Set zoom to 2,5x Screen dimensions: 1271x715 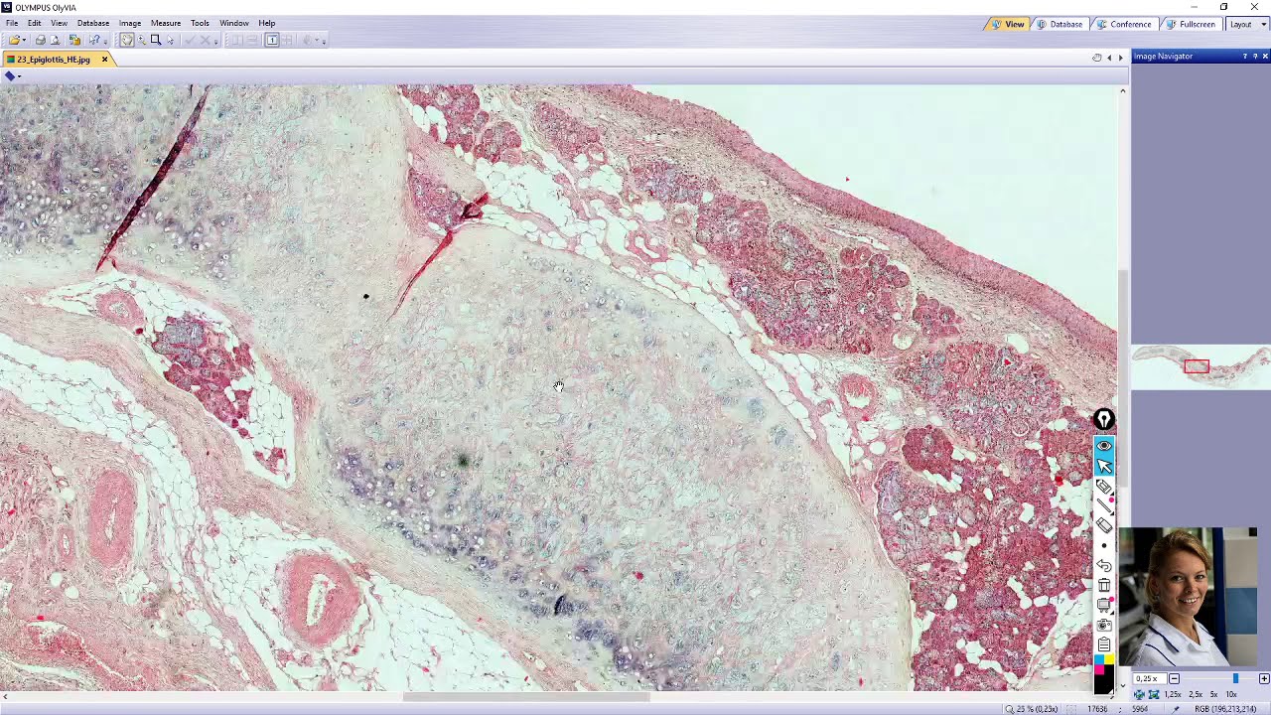click(1196, 694)
